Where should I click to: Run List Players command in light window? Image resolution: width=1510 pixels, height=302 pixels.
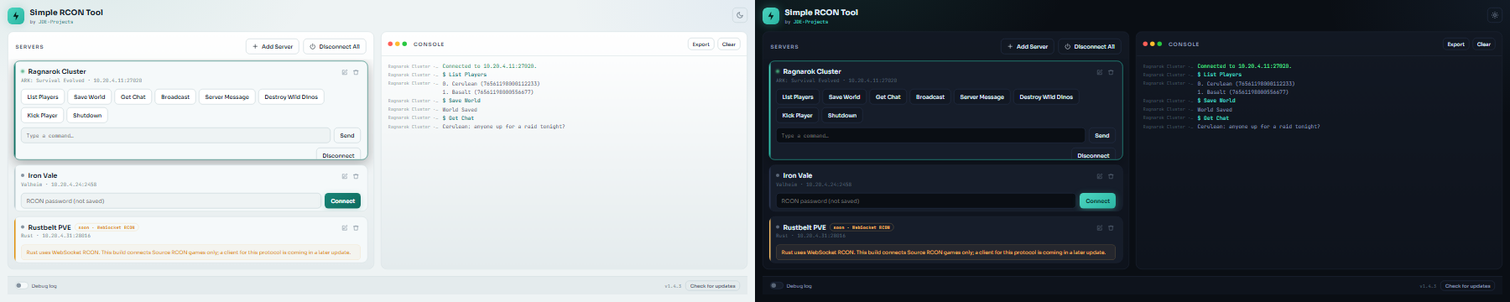(x=43, y=97)
